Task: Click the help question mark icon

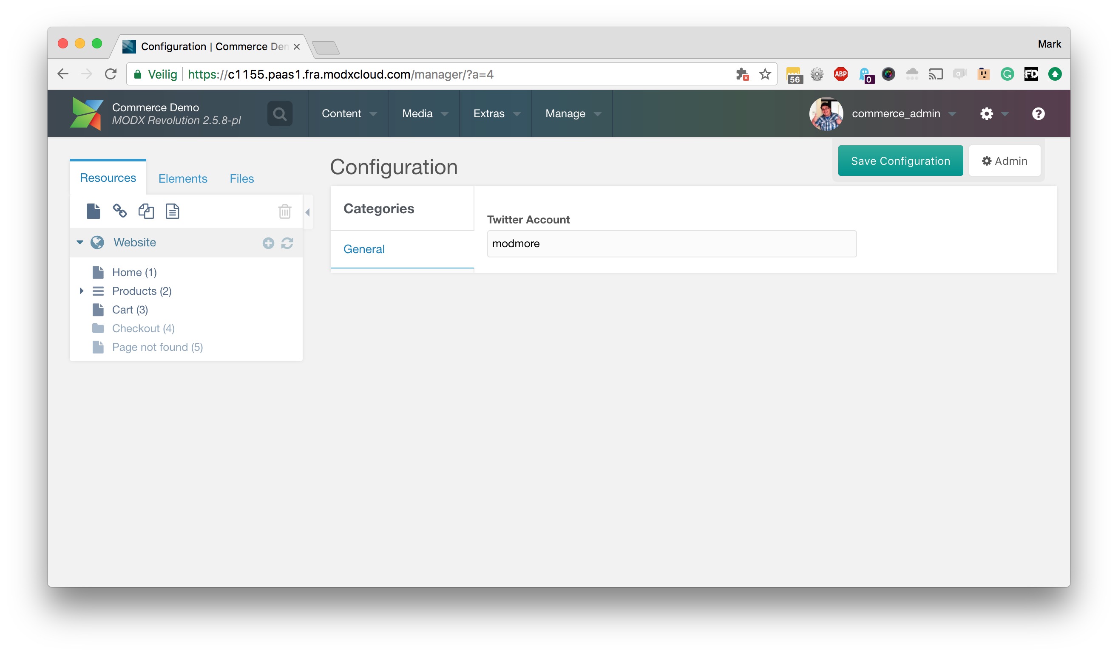Action: point(1038,114)
